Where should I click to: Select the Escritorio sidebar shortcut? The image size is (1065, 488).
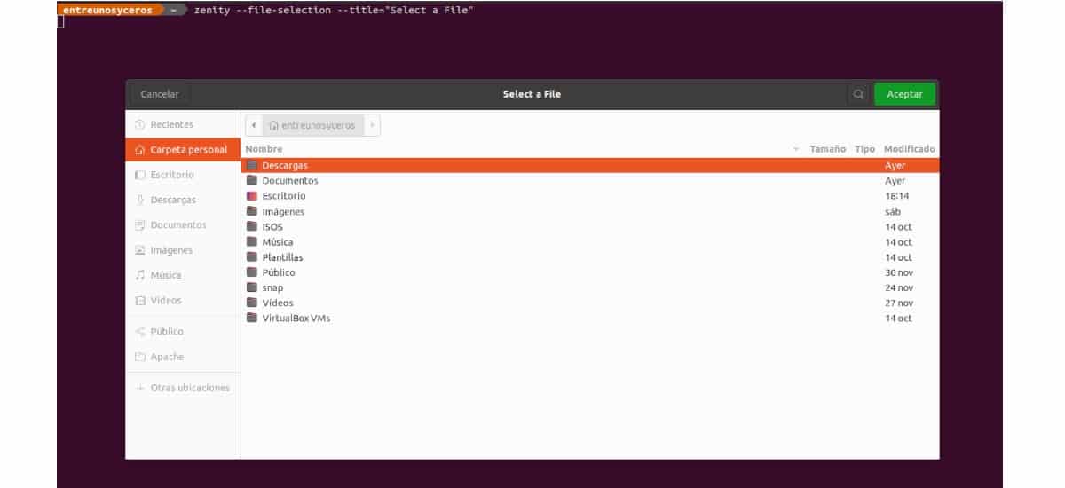point(172,175)
